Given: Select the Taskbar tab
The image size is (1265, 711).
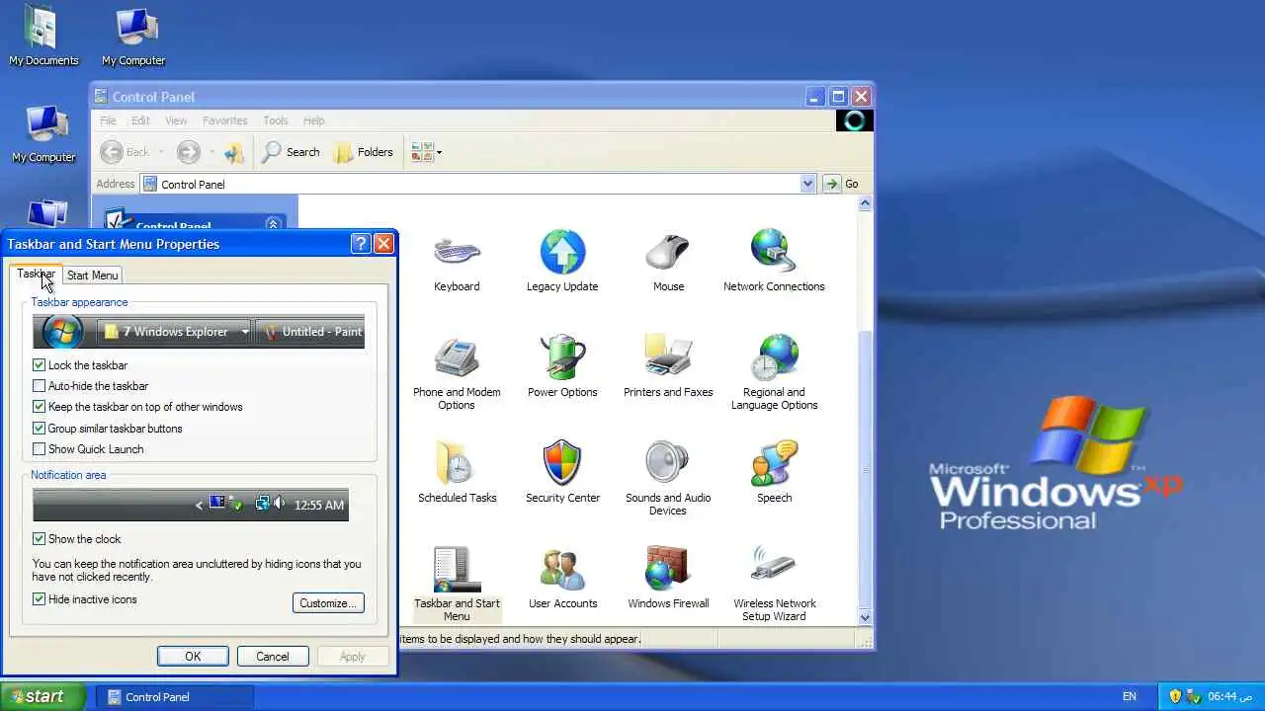Looking at the screenshot, I should pyautogui.click(x=36, y=274).
